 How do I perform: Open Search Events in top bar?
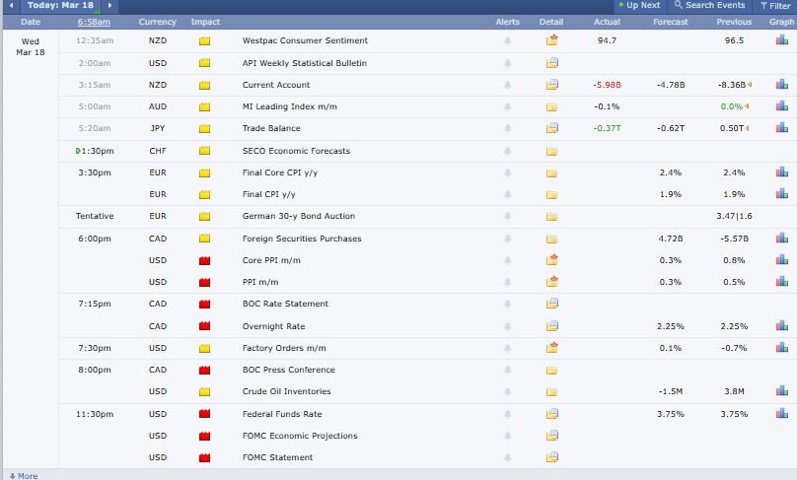(708, 6)
